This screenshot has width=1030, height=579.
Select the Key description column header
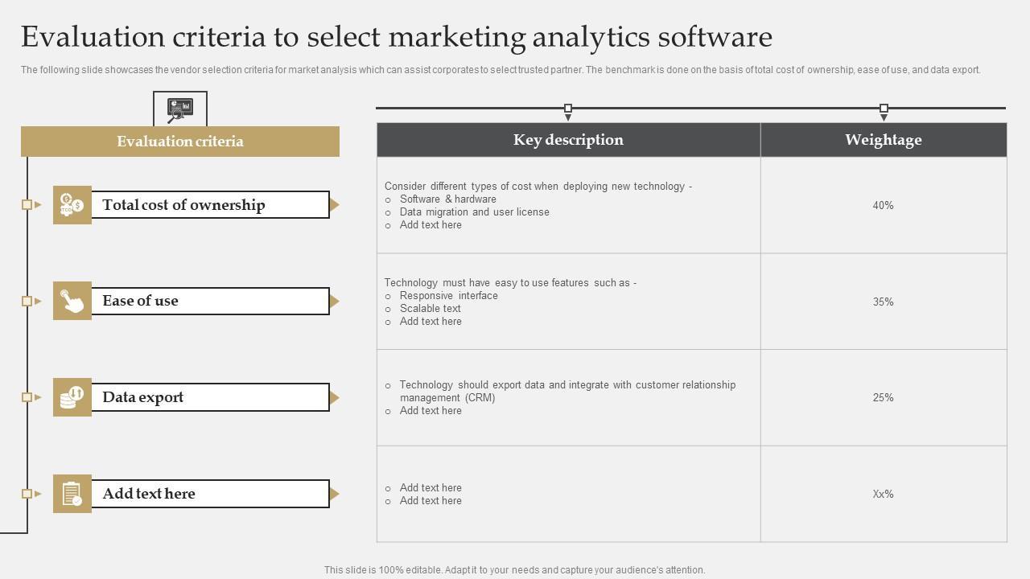(x=568, y=140)
